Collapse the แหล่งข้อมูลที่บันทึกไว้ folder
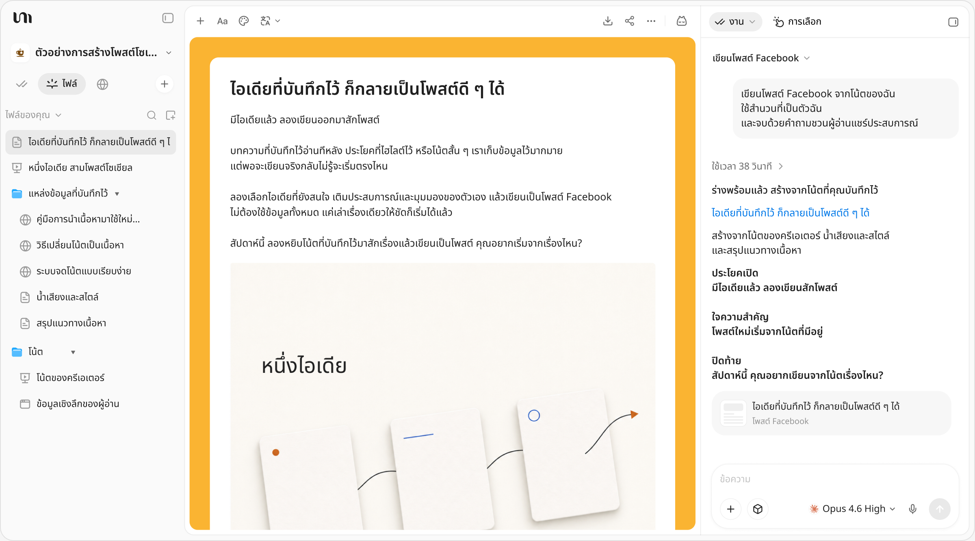This screenshot has height=541, width=975. [117, 194]
